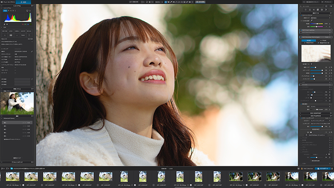Viewport: 334px width, 188px height.
Task: Open the Preset Editor palette header
Action: coord(17,162)
